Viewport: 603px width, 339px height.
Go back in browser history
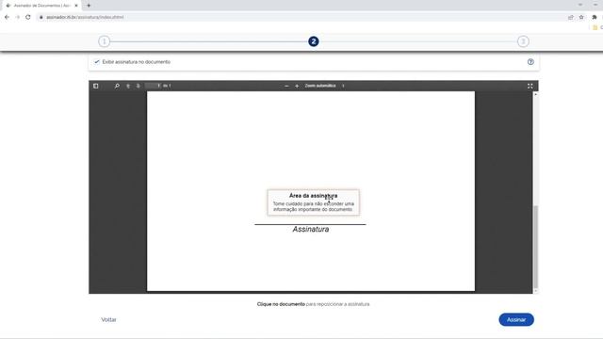[7, 17]
